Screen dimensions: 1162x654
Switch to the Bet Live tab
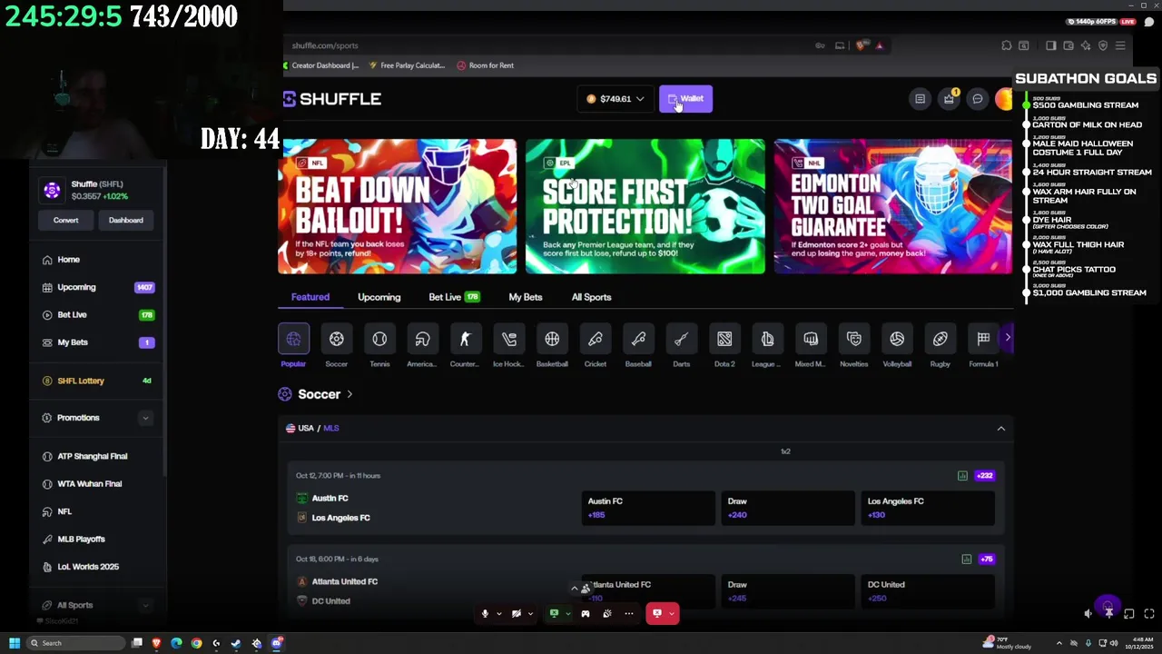[454, 297]
